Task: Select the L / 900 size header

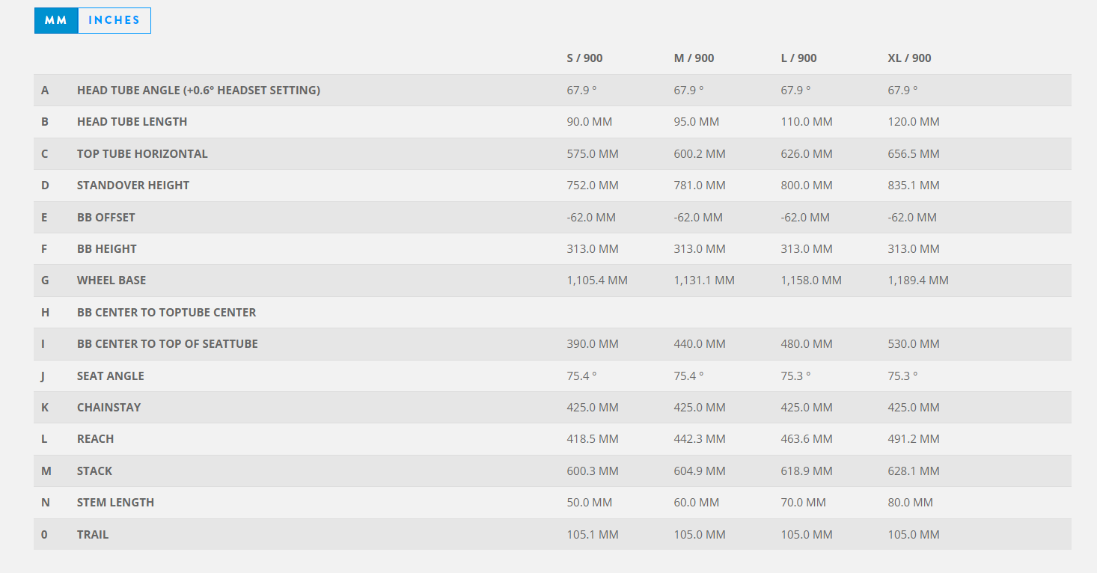Action: (798, 58)
